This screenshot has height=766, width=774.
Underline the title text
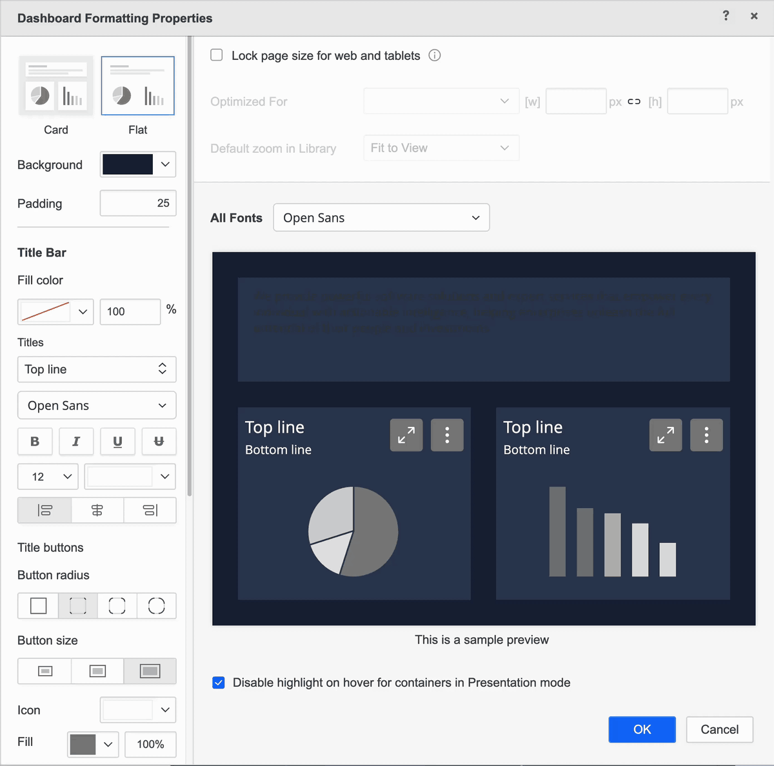[117, 442]
